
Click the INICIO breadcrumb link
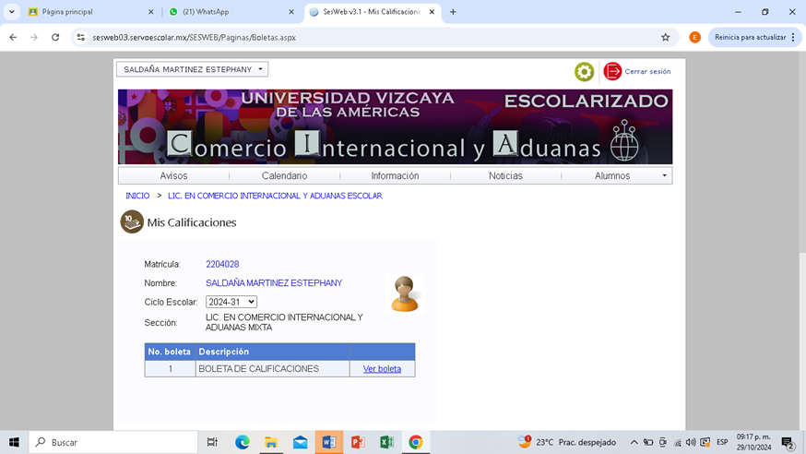pos(137,196)
